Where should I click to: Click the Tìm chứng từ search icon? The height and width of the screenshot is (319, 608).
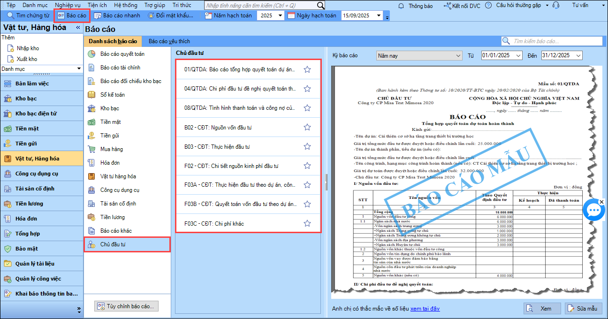point(10,15)
